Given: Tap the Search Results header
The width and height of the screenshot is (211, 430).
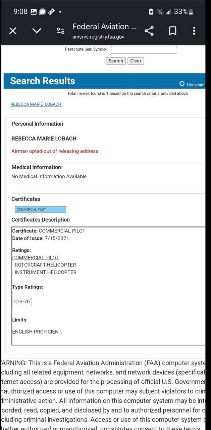Looking at the screenshot, I should coord(43,81).
